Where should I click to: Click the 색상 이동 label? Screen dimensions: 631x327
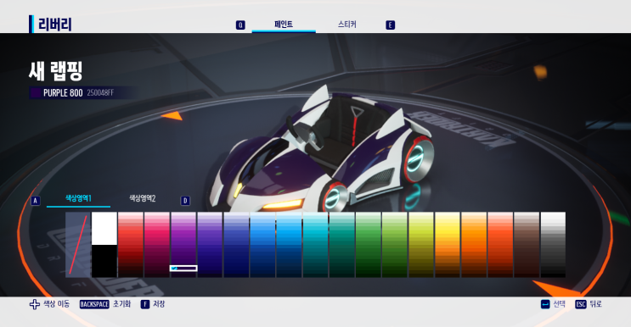tap(56, 304)
